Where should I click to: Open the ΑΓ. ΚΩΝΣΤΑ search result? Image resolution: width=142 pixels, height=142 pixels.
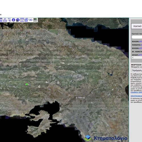tap(137, 52)
